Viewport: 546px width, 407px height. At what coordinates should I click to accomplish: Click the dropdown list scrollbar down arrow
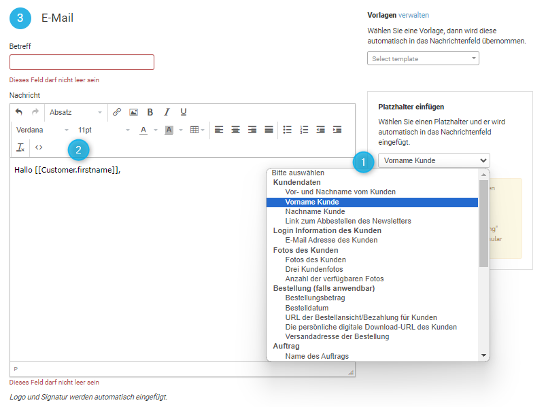pos(483,355)
